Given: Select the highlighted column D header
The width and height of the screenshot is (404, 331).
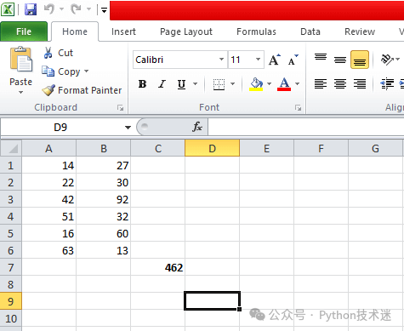Looking at the screenshot, I should (212, 148).
